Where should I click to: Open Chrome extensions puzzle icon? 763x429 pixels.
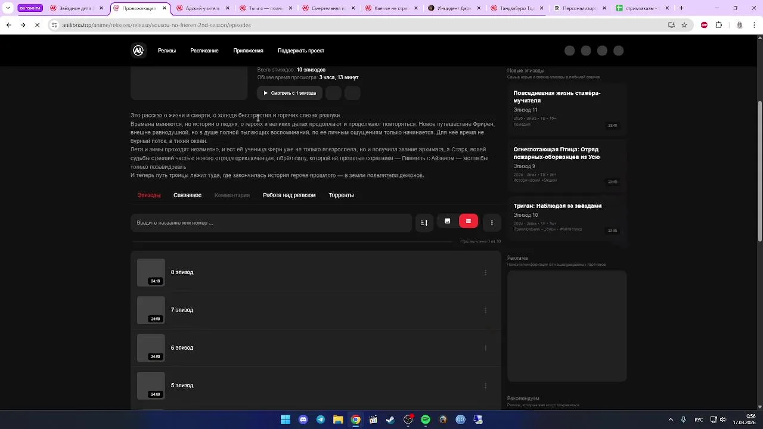click(x=718, y=25)
